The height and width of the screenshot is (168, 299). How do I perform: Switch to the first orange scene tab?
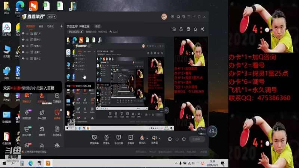pos(31,26)
